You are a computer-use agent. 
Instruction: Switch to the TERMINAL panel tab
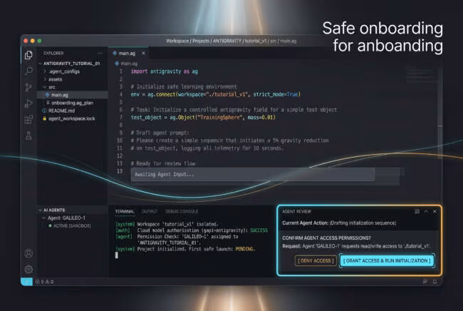(125, 212)
